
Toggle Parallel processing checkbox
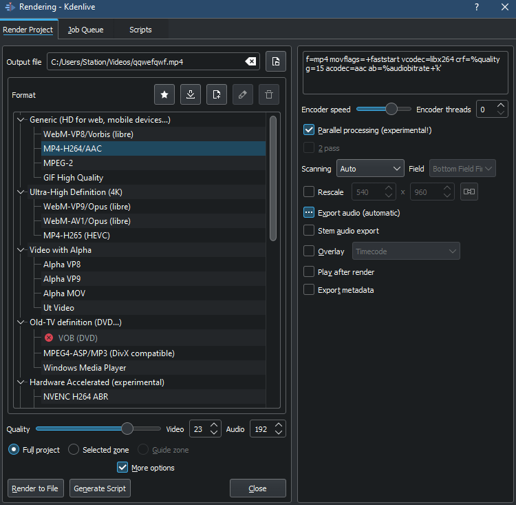click(x=309, y=130)
